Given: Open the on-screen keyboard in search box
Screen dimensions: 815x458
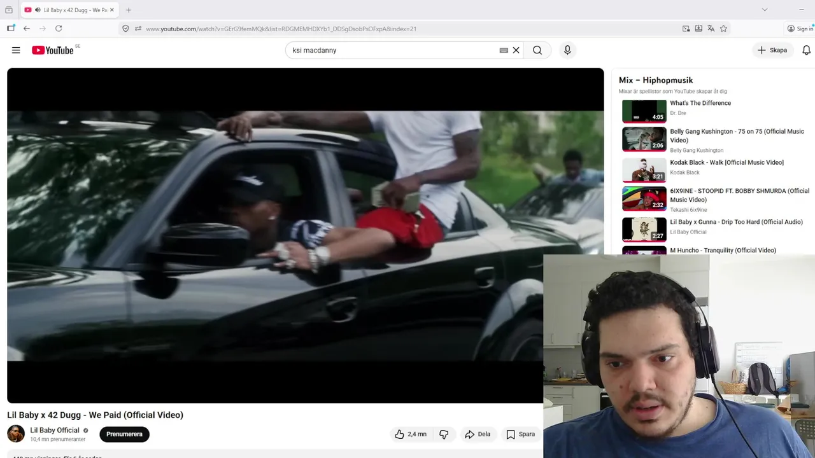Looking at the screenshot, I should click(x=504, y=50).
